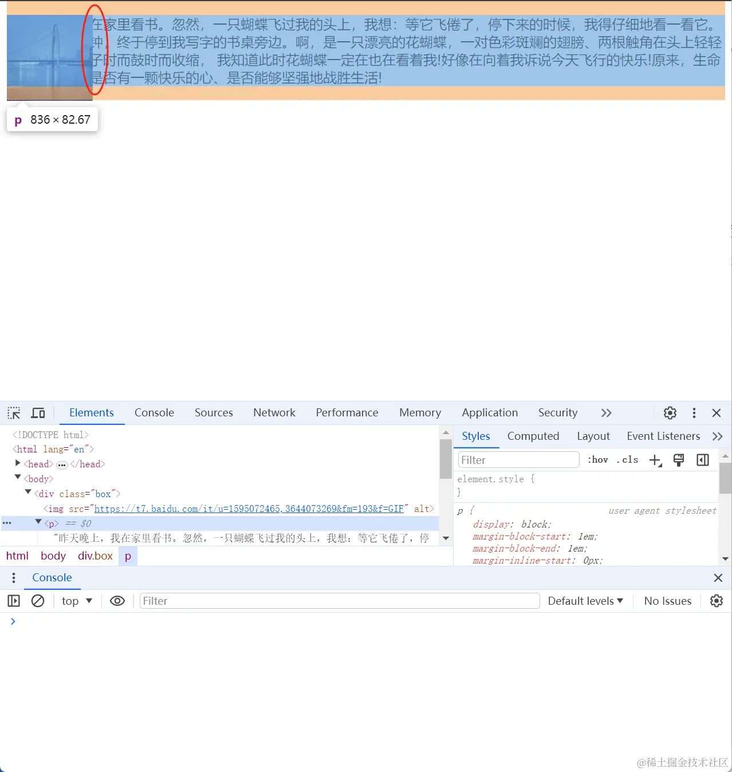
Task: Open live expression eye icon
Action: click(117, 601)
